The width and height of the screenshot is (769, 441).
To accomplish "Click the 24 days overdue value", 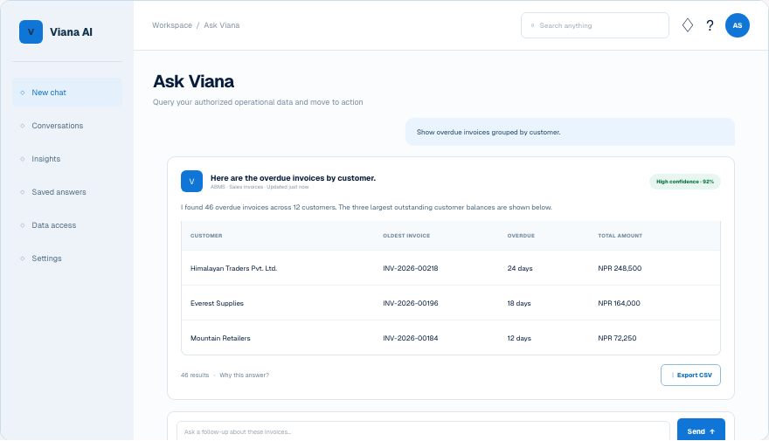I will [520, 268].
